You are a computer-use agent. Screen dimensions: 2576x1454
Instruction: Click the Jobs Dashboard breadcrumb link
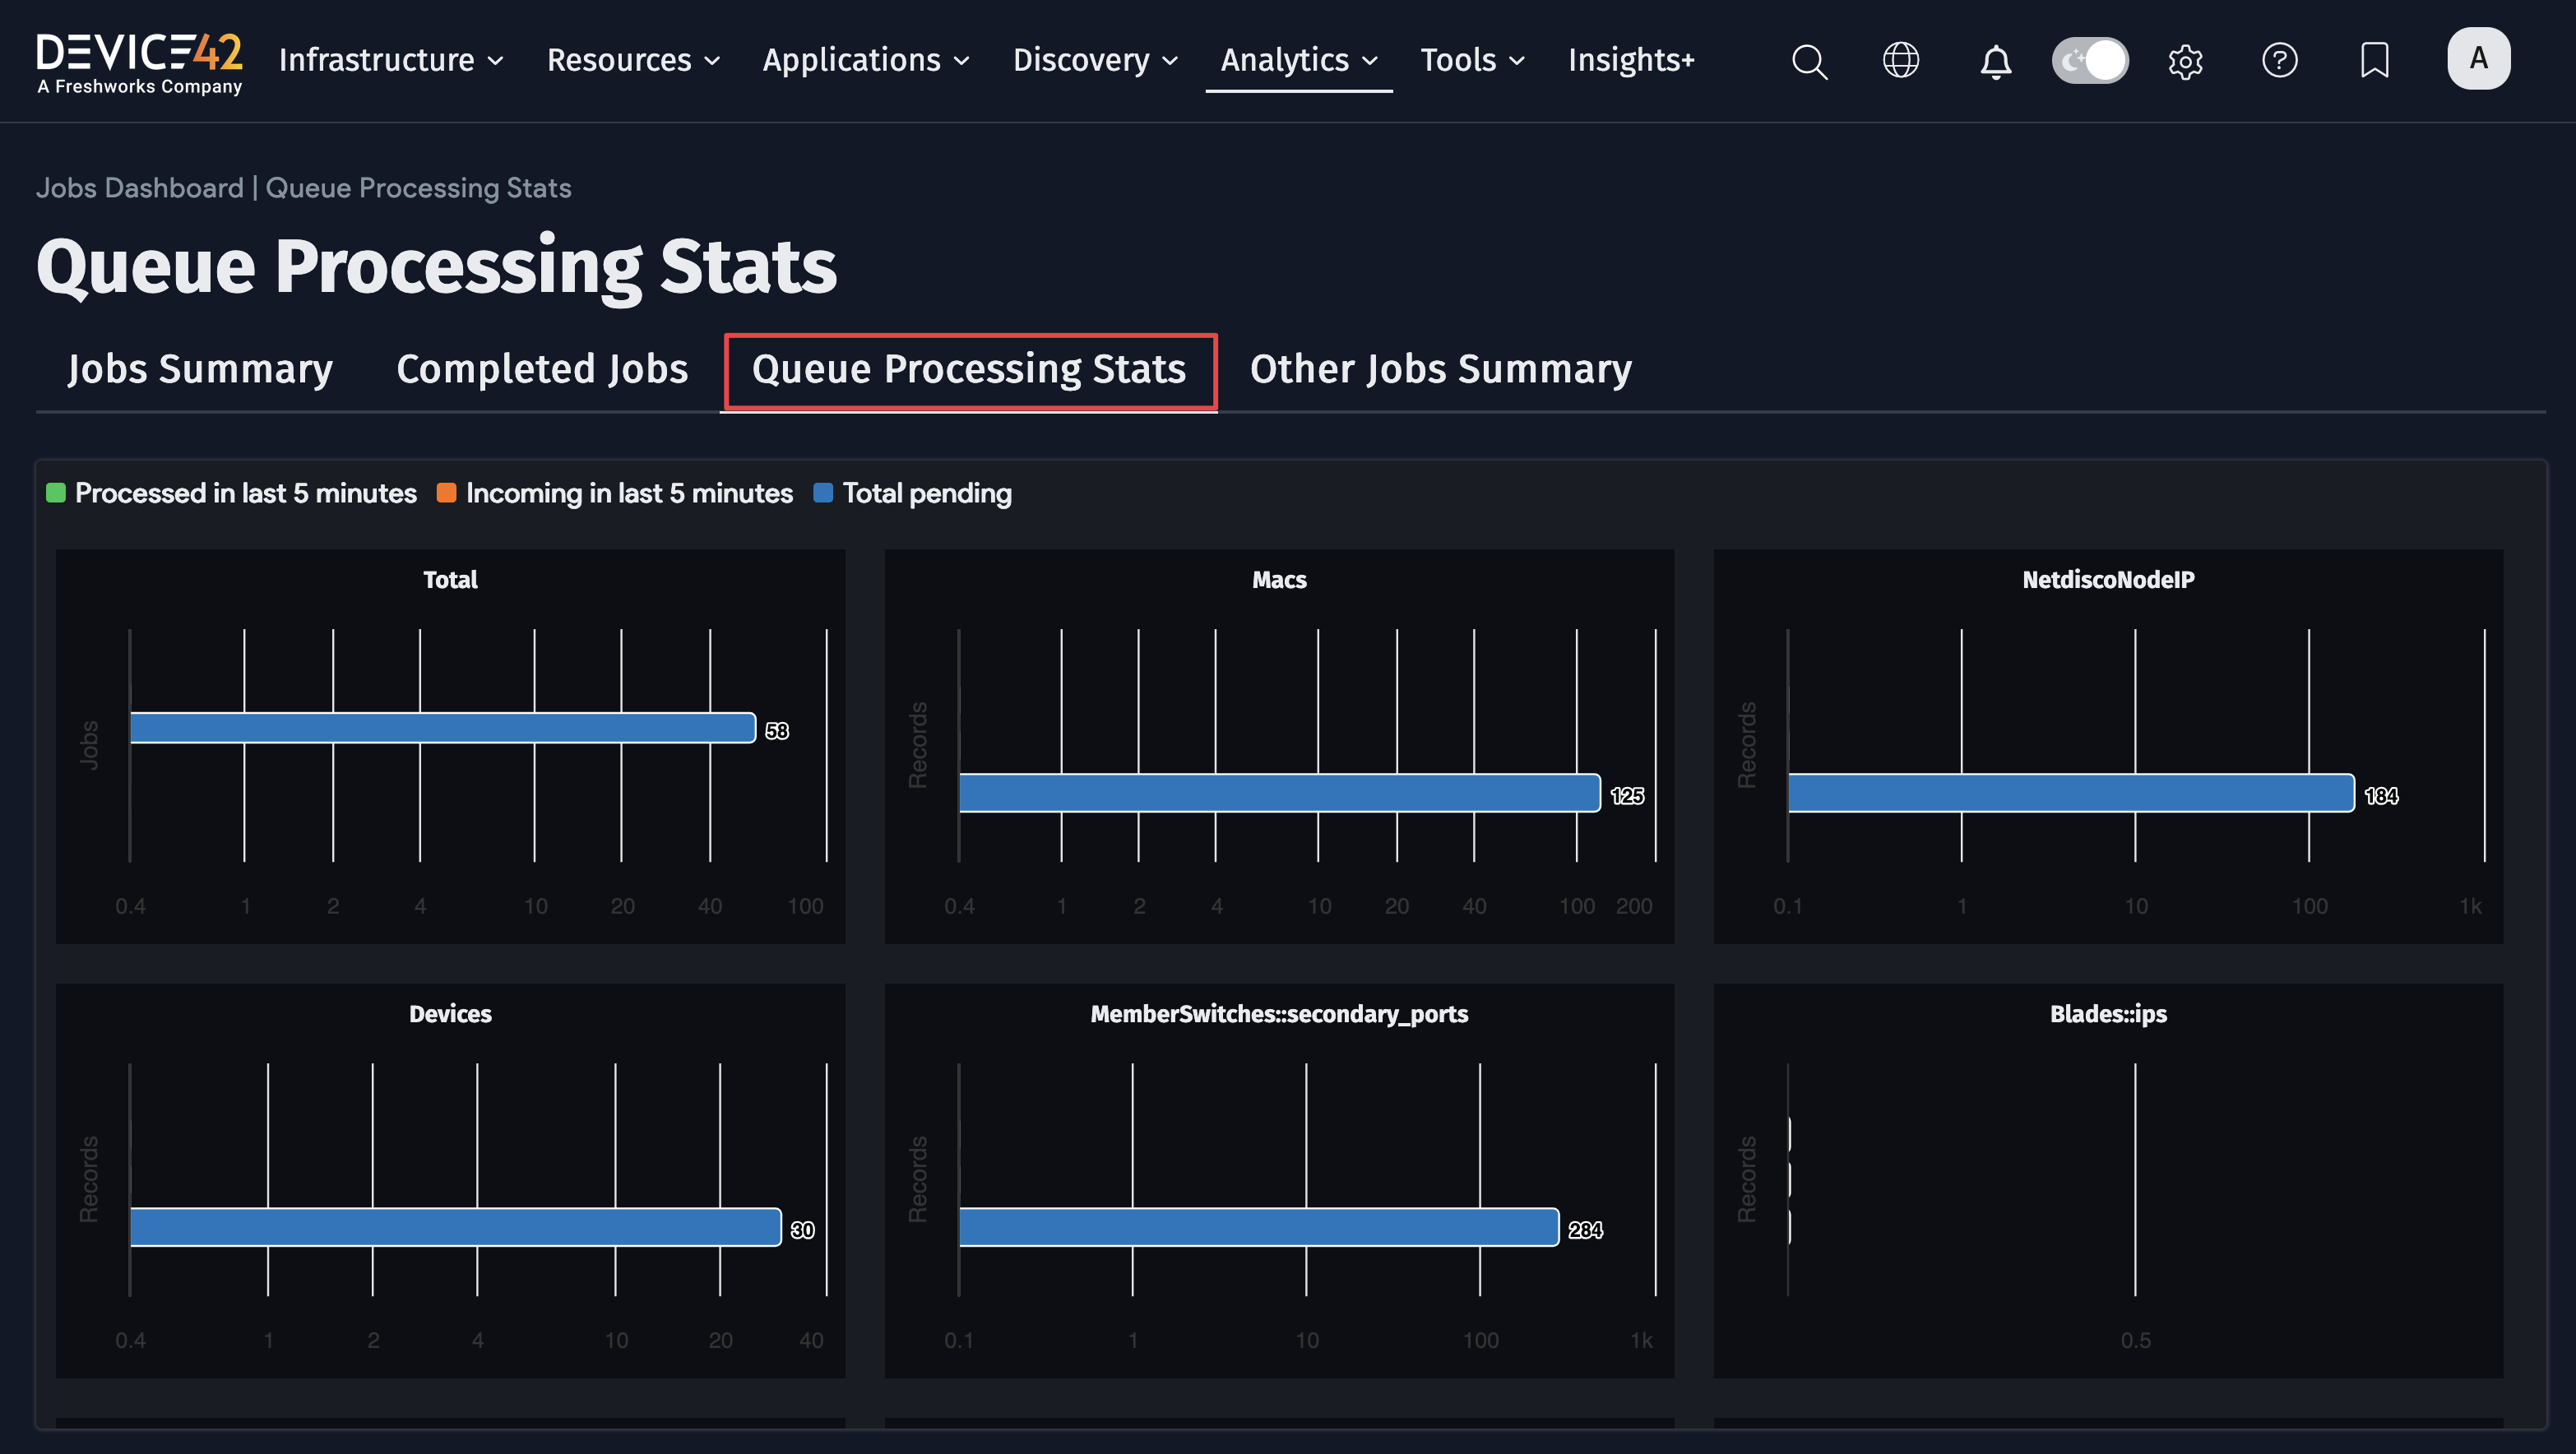140,188
